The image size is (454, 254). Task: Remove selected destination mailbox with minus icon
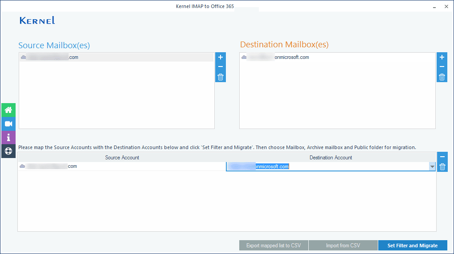(x=442, y=67)
